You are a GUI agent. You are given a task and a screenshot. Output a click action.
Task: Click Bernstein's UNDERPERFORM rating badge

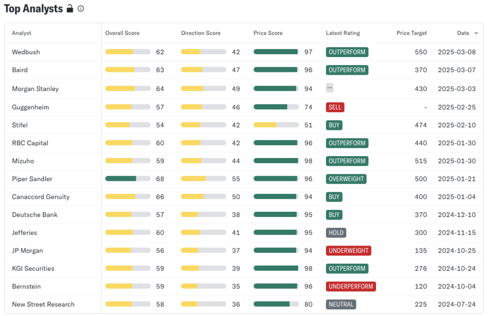[351, 286]
